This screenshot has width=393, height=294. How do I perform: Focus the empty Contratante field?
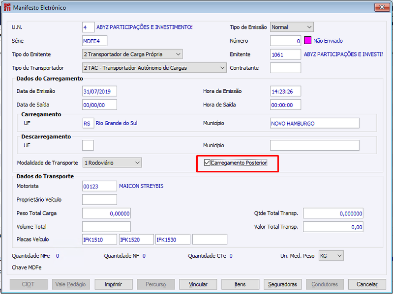pyautogui.click(x=285, y=68)
